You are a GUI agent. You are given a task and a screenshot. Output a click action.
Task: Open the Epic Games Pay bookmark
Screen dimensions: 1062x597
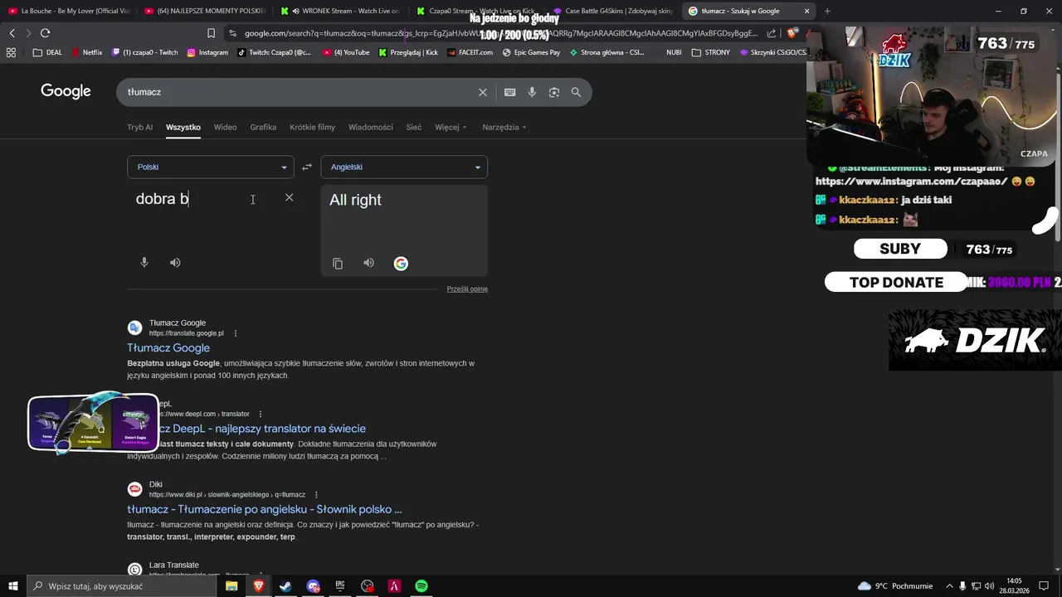coord(531,52)
